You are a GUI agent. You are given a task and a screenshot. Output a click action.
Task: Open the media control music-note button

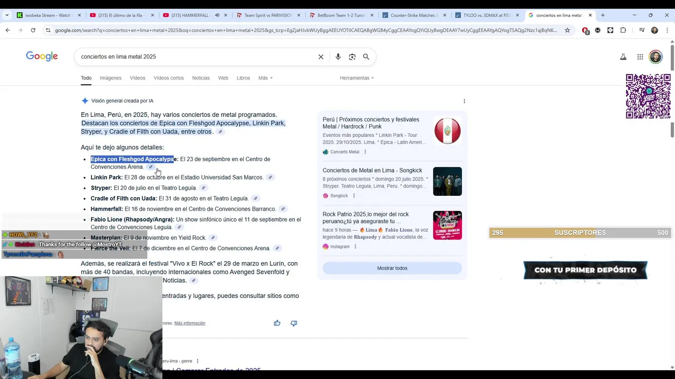(642, 30)
